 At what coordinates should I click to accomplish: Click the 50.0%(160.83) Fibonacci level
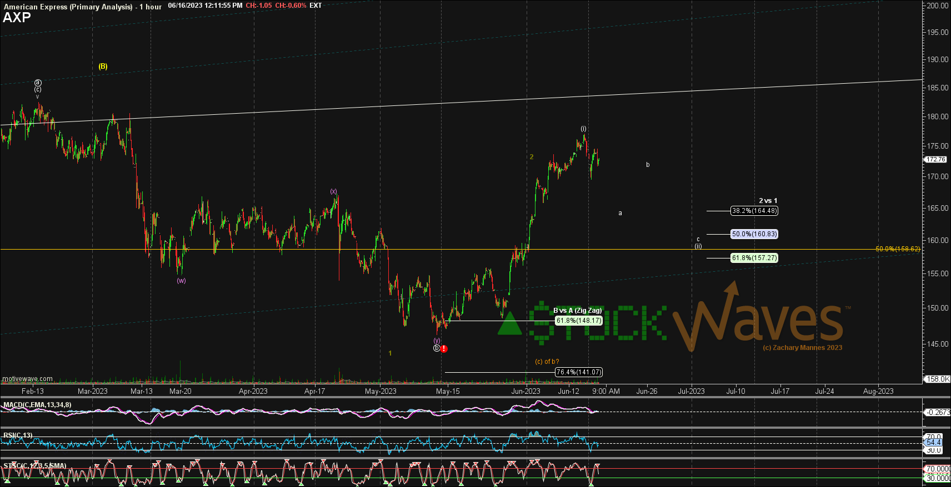[x=754, y=234]
